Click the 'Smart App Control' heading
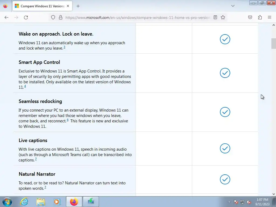Viewport: 276px width, 207px height. (39, 62)
